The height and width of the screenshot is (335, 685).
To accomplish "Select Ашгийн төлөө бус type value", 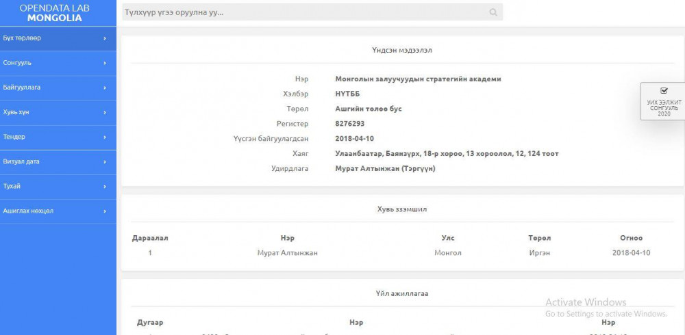I will [x=369, y=109].
